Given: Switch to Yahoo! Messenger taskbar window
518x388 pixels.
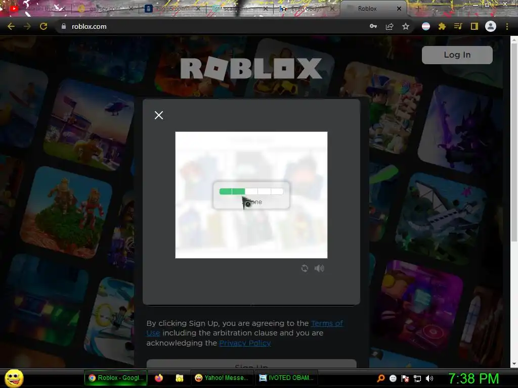Looking at the screenshot, I should (x=222, y=378).
